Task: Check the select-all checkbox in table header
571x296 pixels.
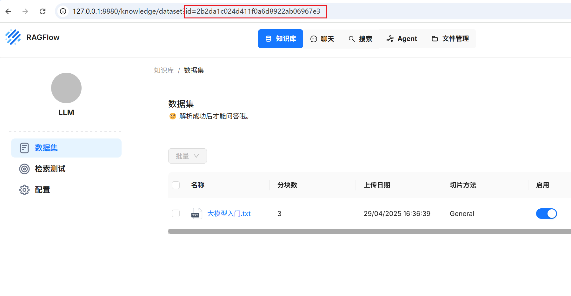Action: 176,185
